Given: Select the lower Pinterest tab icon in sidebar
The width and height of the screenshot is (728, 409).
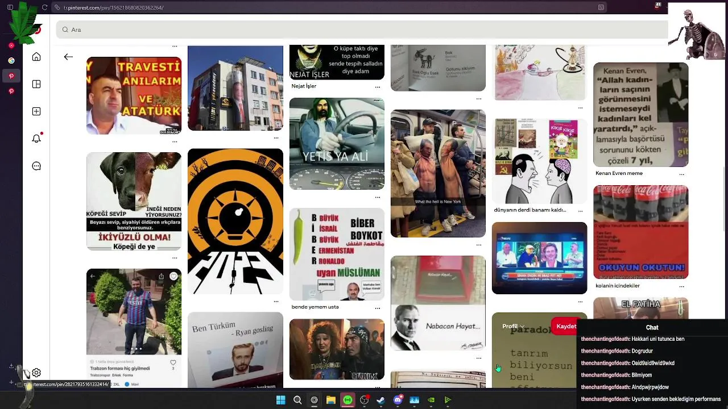Looking at the screenshot, I should (11, 91).
